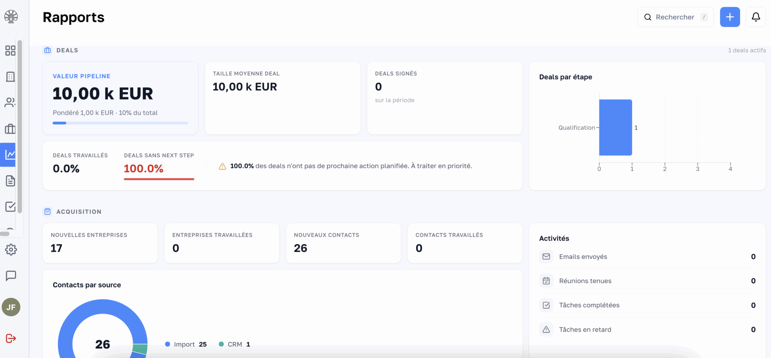Click the Deals Travaillés 0.0% value
Viewport: 771px width, 358px height.
click(x=66, y=169)
